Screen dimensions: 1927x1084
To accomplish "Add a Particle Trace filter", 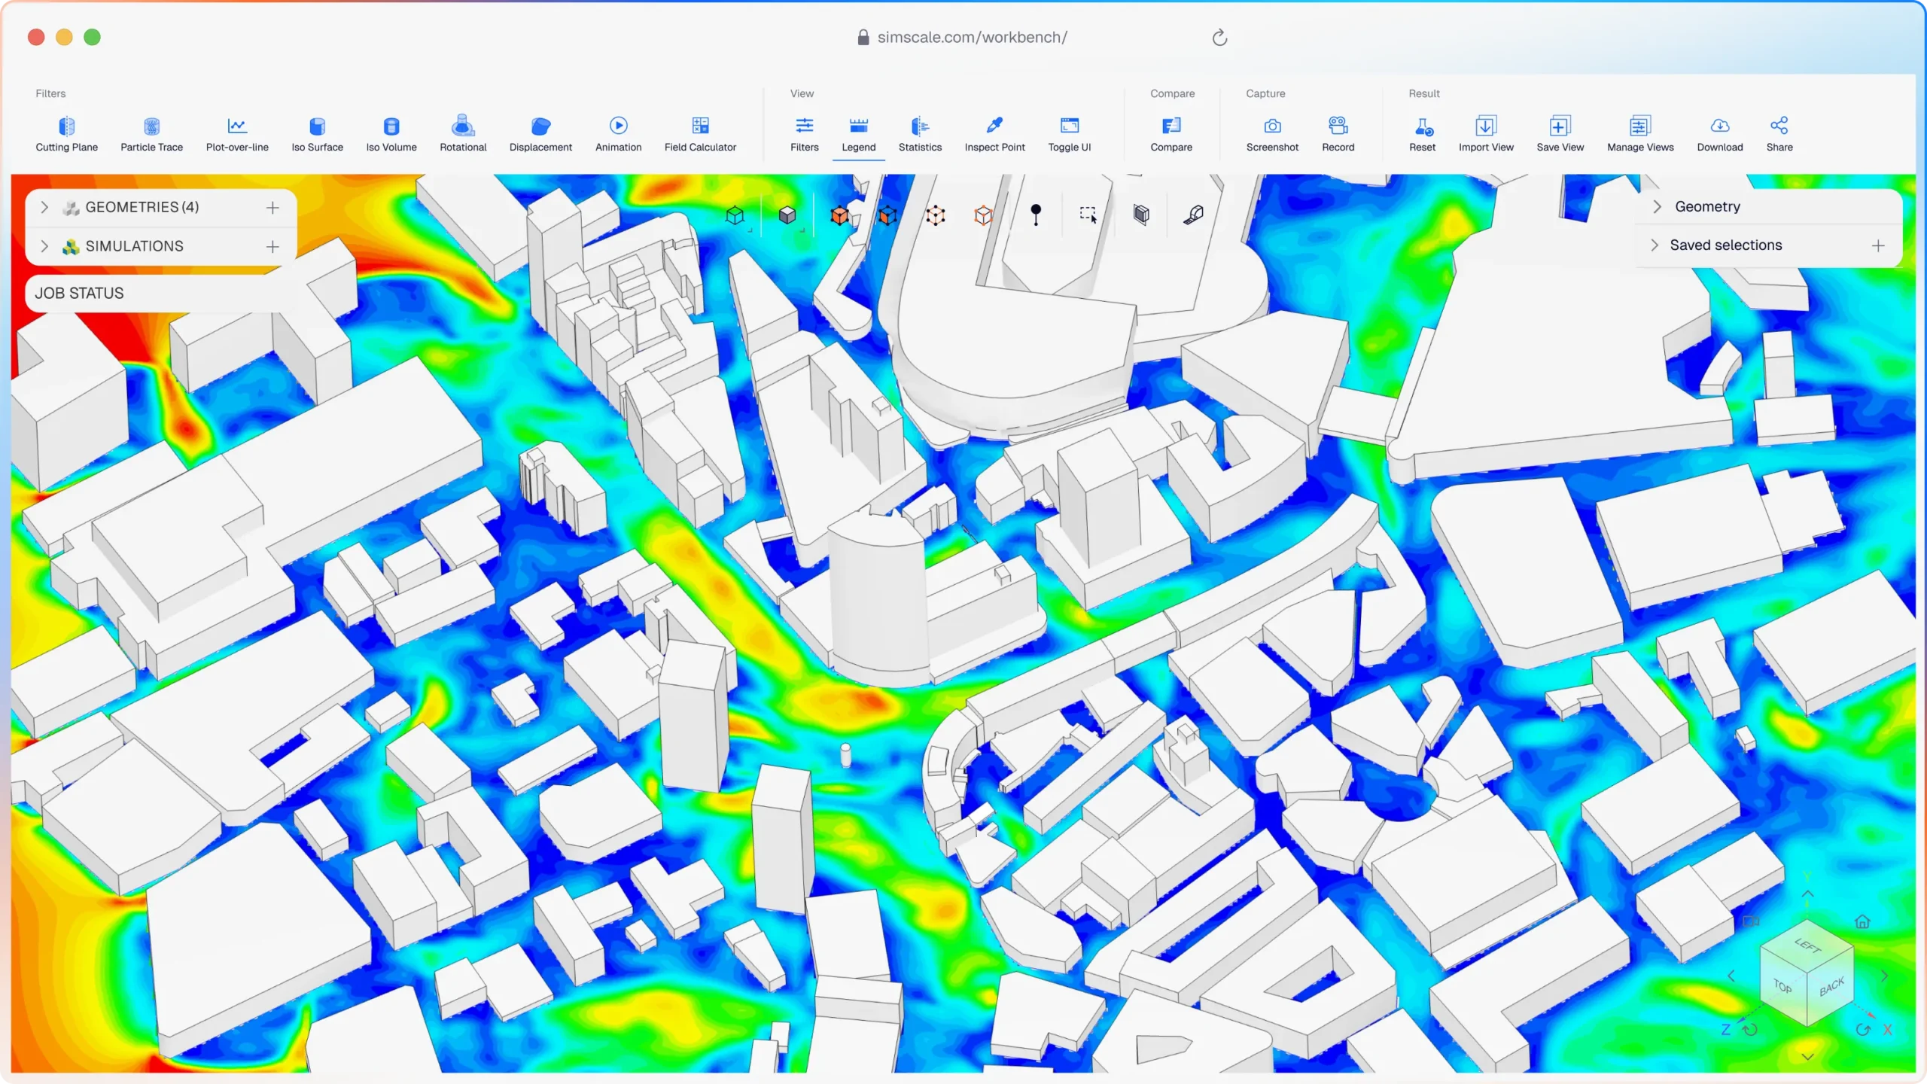I will coord(151,134).
